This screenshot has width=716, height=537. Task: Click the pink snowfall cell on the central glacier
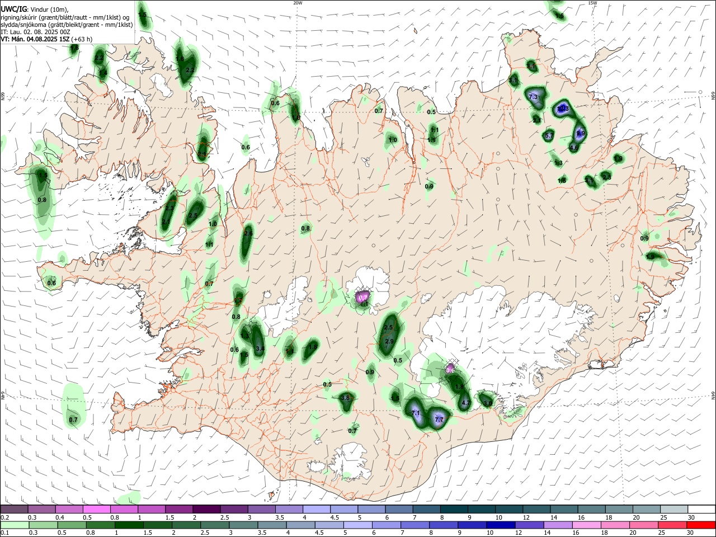point(362,296)
